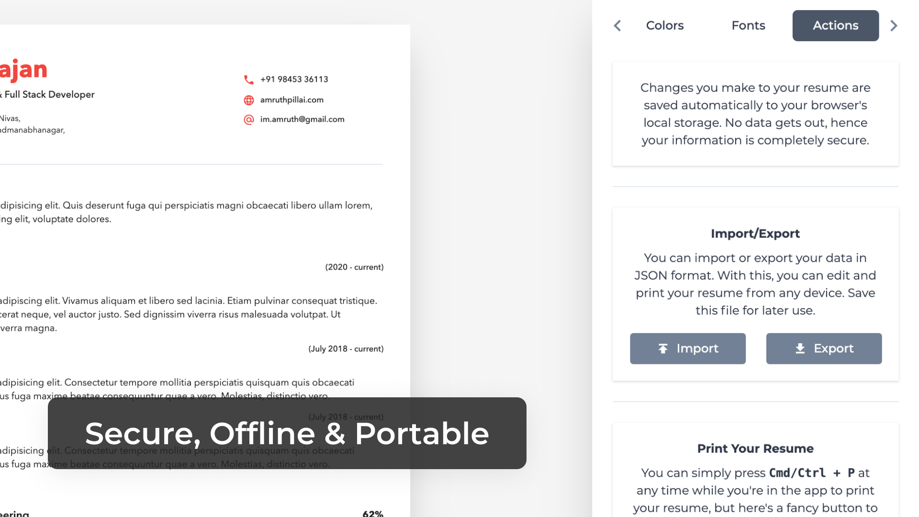Click the Import button

[687, 348]
